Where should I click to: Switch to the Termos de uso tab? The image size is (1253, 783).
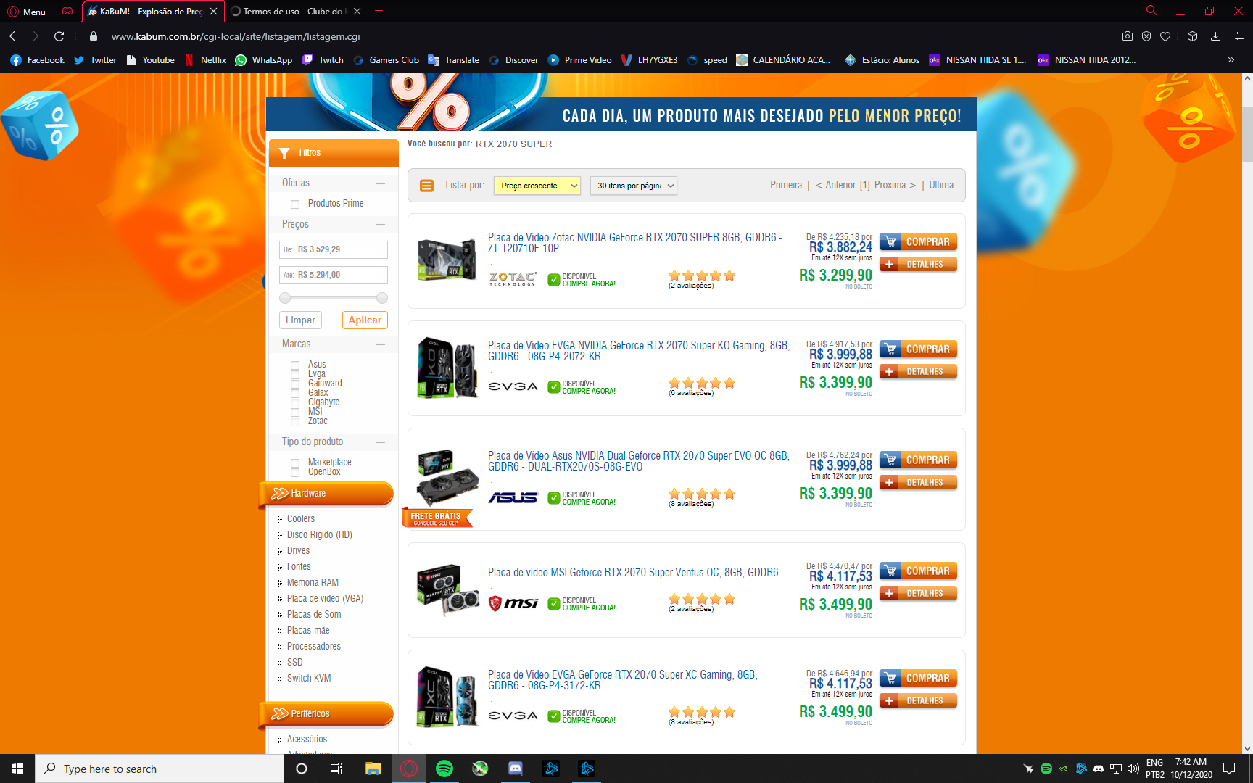point(296,12)
